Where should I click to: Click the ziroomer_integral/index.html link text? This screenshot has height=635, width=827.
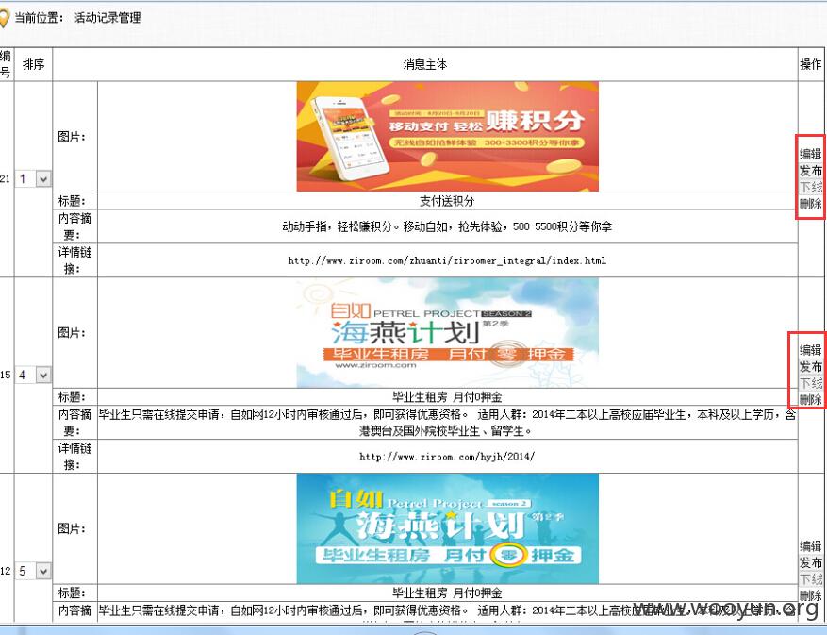[447, 260]
